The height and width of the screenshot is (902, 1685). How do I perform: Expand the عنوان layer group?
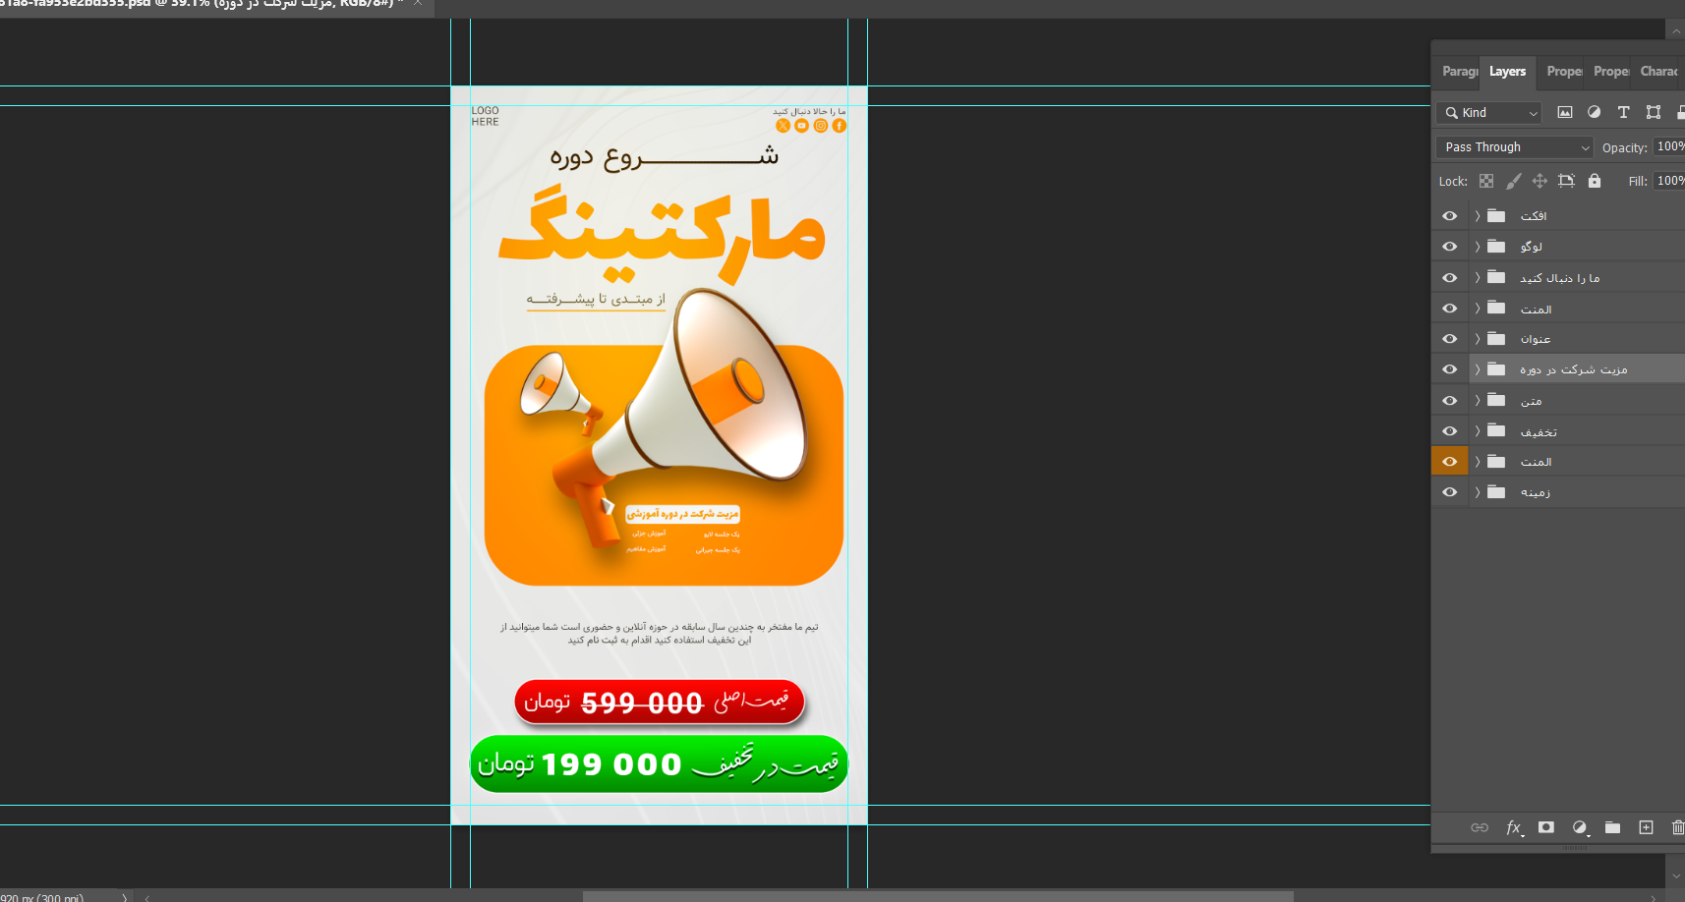(x=1477, y=339)
